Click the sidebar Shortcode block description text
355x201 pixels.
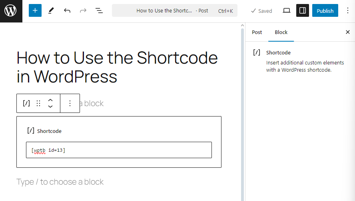(x=305, y=66)
